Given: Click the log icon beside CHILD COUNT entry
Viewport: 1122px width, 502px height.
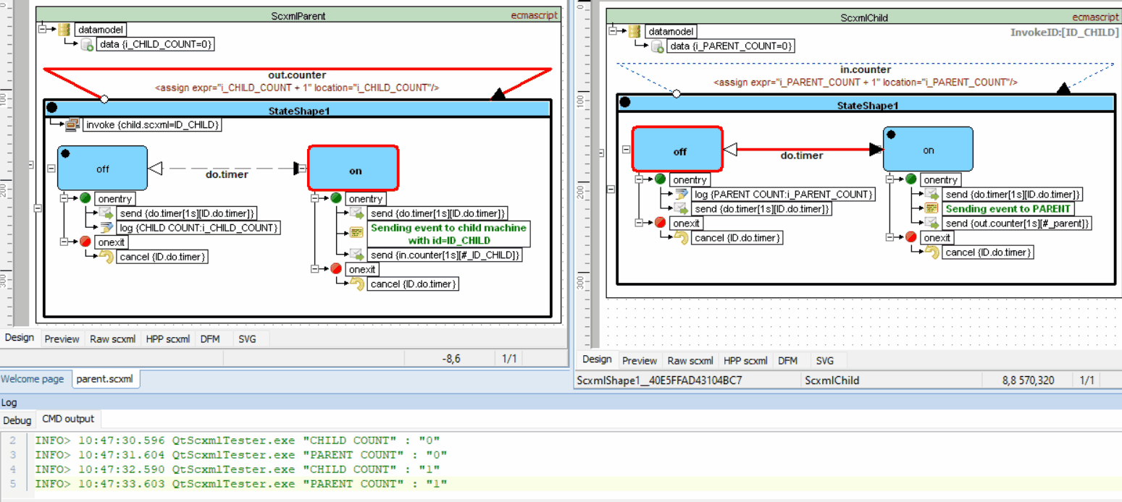Looking at the screenshot, I should click(x=106, y=228).
